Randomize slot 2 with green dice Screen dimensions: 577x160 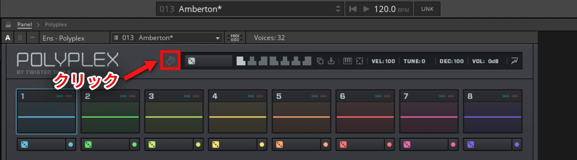click(x=88, y=144)
